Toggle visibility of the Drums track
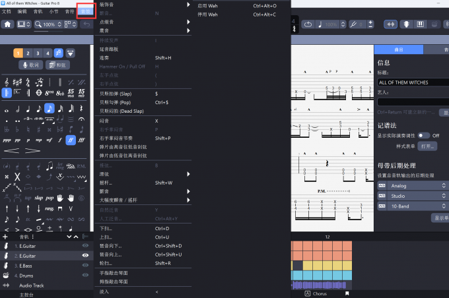Image resolution: width=449 pixels, height=298 pixels. tap(85, 275)
